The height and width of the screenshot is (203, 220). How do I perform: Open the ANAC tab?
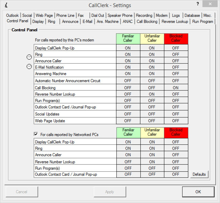point(128,22)
